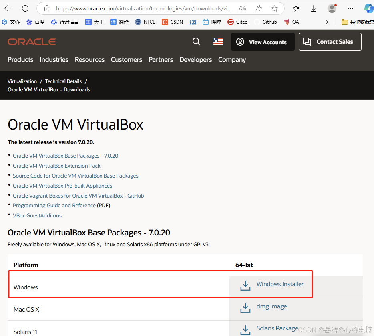
Task: Open the 其他收藏夹 folder
Action: [x=358, y=22]
